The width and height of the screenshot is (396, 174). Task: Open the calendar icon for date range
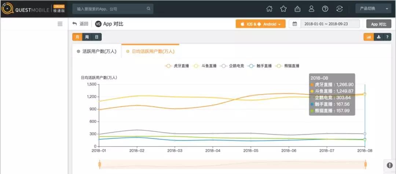[294, 24]
